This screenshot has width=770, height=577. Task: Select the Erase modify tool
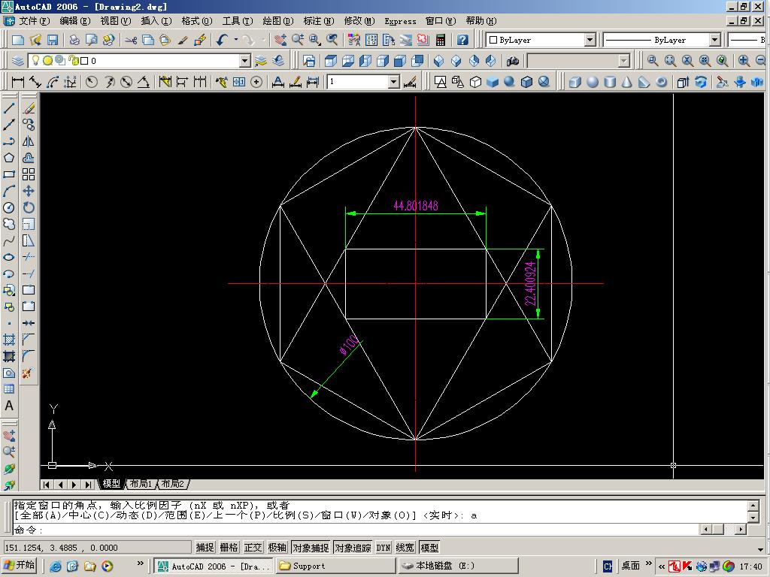[29, 108]
